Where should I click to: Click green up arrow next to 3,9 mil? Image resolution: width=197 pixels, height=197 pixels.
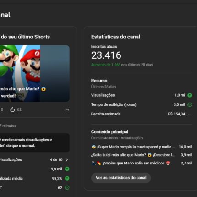pyautogui.click(x=67, y=169)
